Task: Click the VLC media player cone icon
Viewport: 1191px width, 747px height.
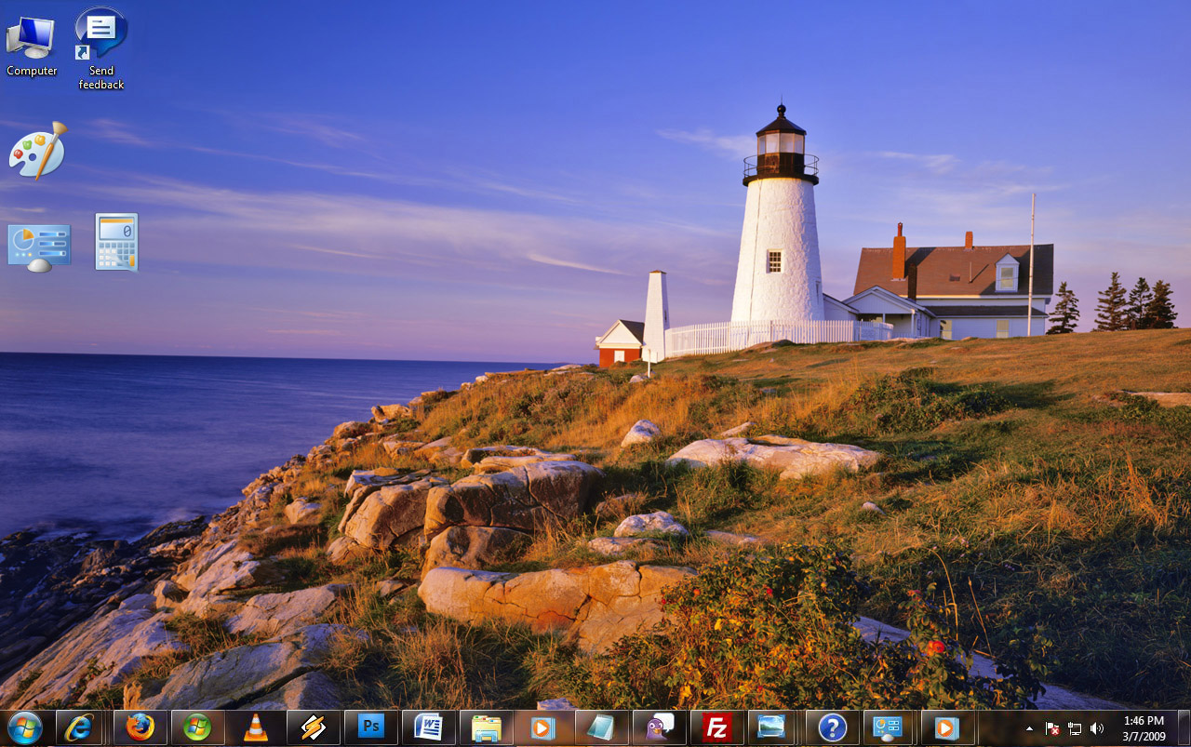Action: point(255,727)
